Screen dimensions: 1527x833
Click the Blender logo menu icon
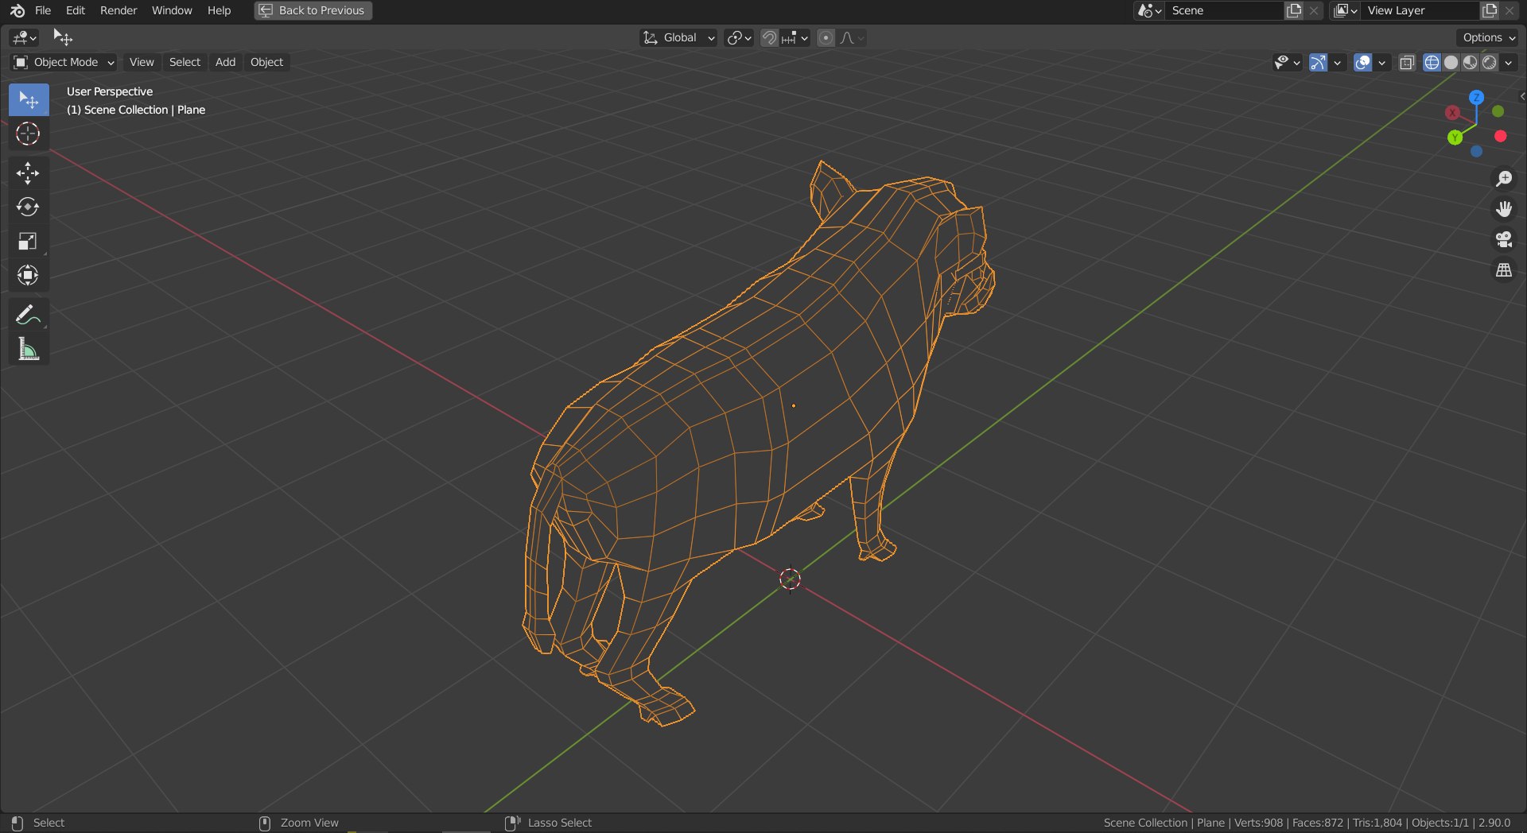coord(17,10)
